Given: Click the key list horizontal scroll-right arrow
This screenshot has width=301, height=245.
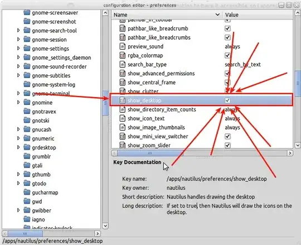Looking at the screenshot, I should point(290,153).
